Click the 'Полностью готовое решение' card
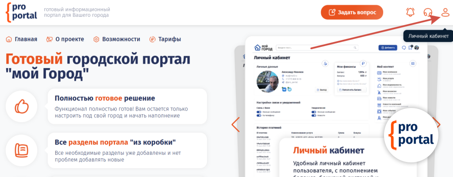The width and height of the screenshot is (453, 177). pos(127,107)
